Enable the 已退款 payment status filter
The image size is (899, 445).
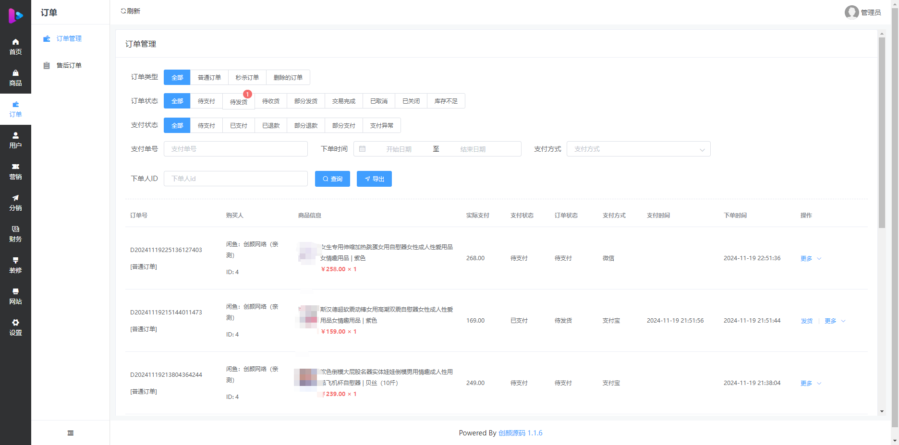(270, 125)
